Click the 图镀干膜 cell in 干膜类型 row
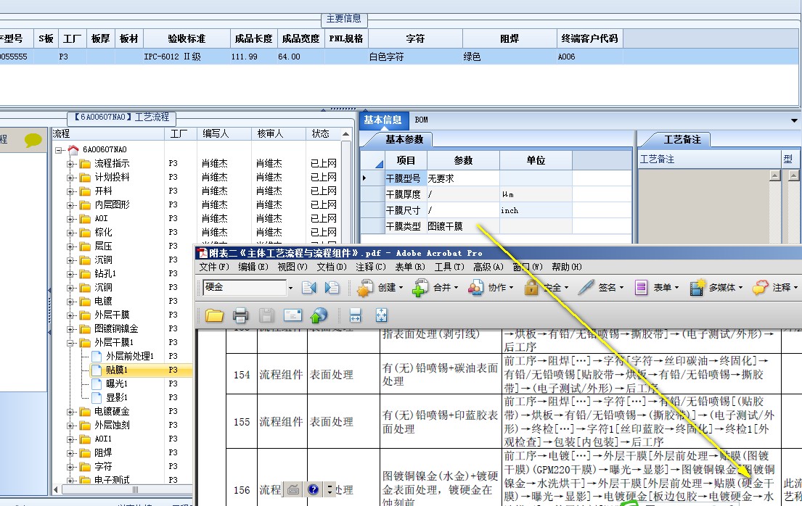 coord(463,226)
